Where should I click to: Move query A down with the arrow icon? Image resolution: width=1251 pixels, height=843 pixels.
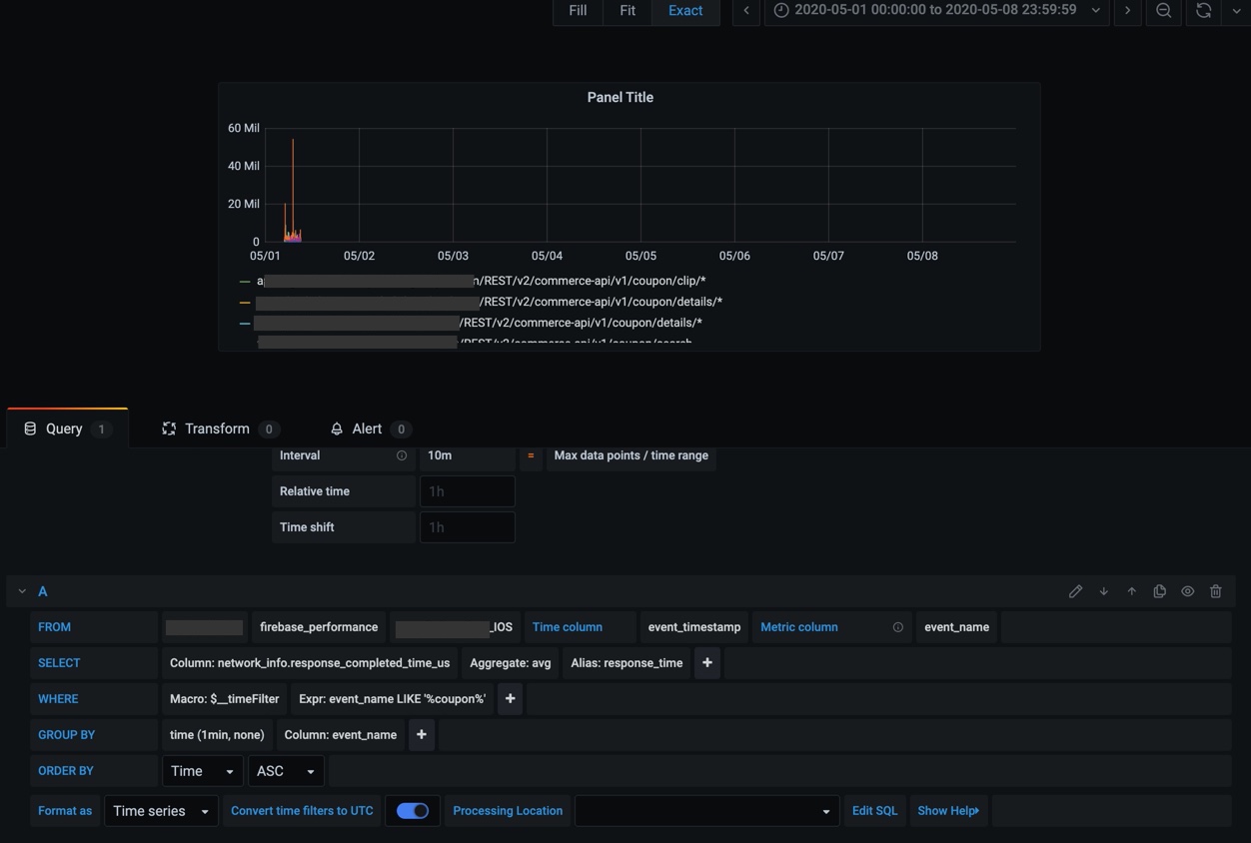[1103, 590]
